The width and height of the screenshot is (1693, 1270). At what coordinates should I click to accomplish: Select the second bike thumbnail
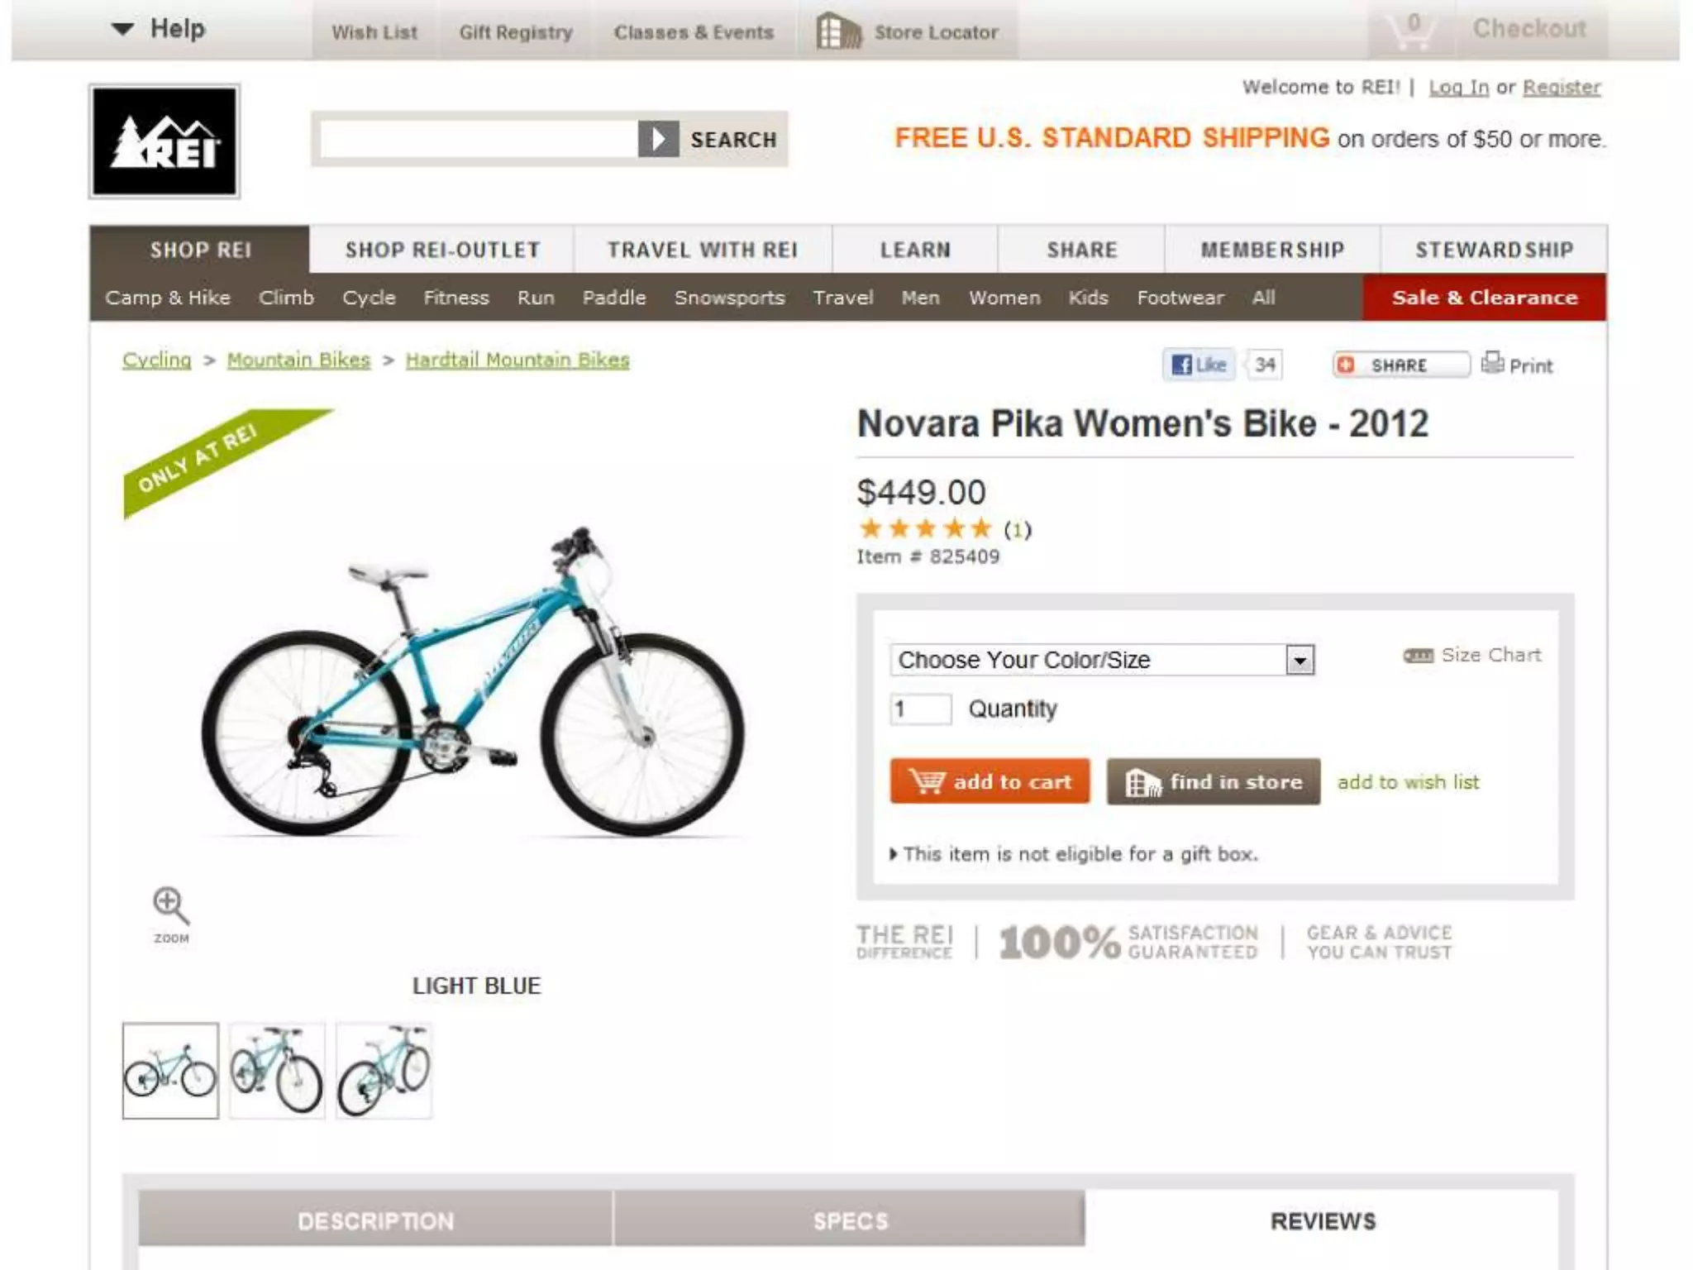tap(277, 1071)
